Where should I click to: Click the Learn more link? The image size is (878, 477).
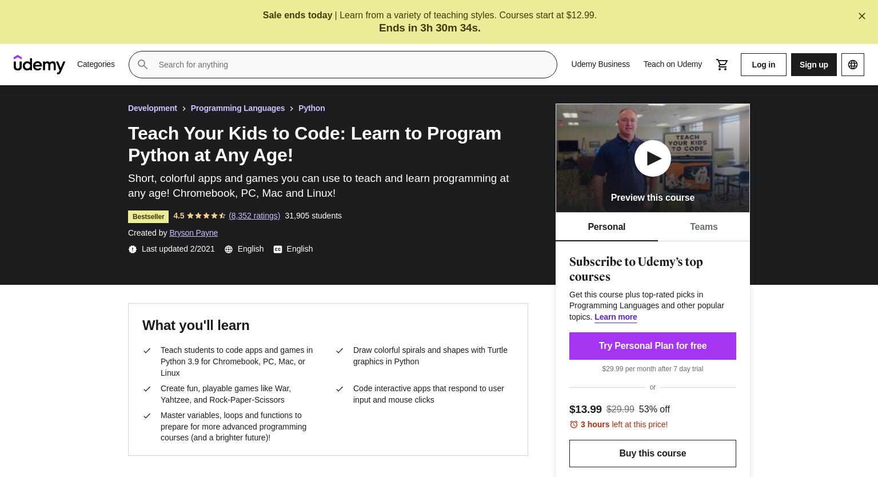point(616,317)
